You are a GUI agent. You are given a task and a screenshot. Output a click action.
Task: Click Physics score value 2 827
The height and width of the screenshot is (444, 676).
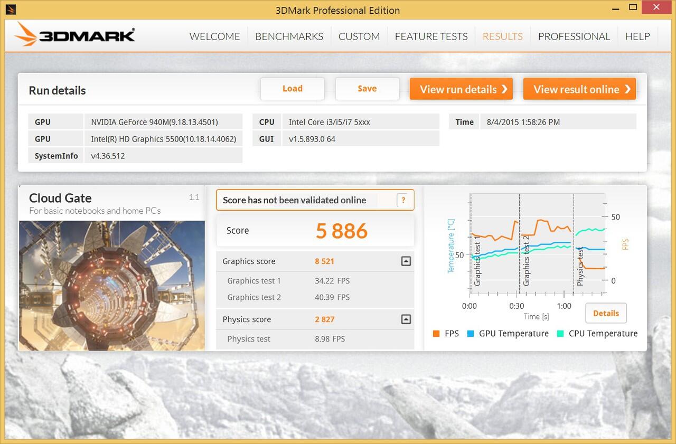(324, 319)
